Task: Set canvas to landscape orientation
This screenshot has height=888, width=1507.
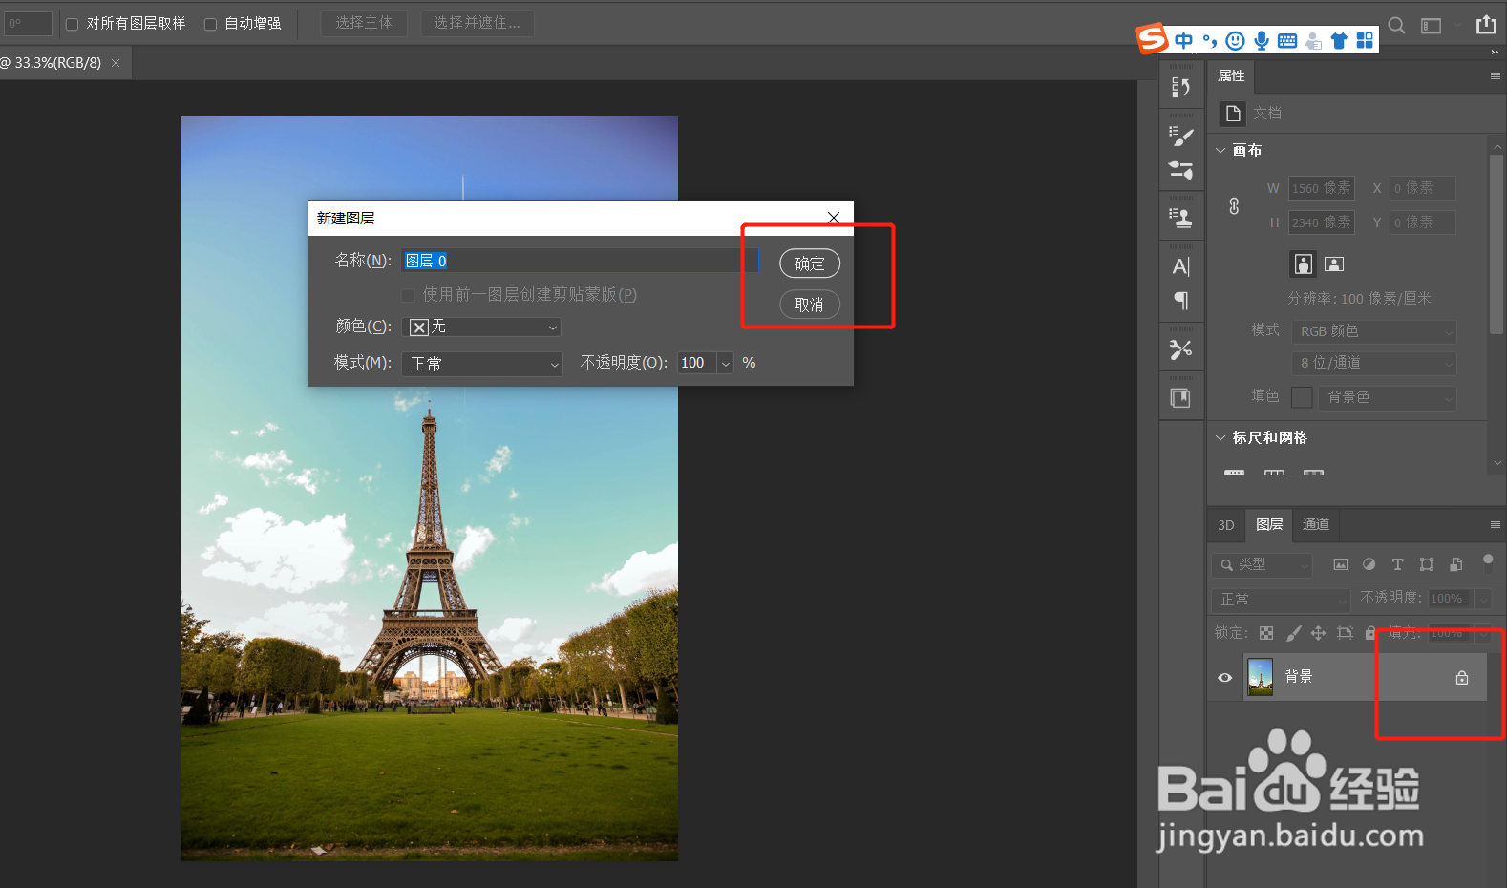Action: pos(1335,264)
